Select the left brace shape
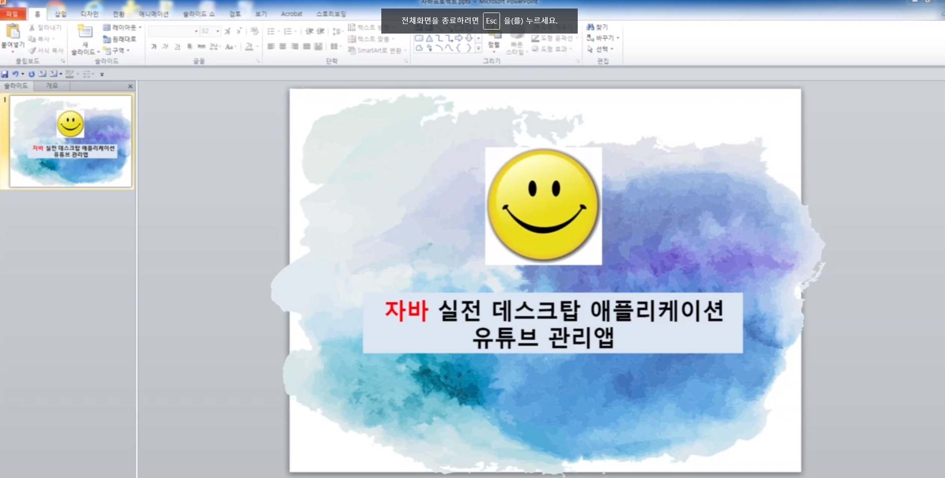Viewport: 945px width, 478px height. 458,48
